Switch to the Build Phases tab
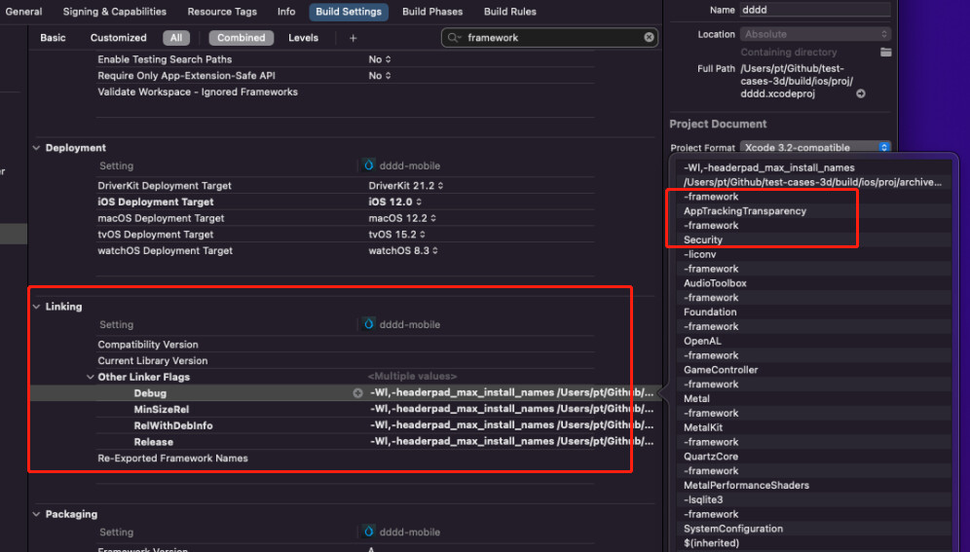The image size is (970, 552). (x=433, y=12)
